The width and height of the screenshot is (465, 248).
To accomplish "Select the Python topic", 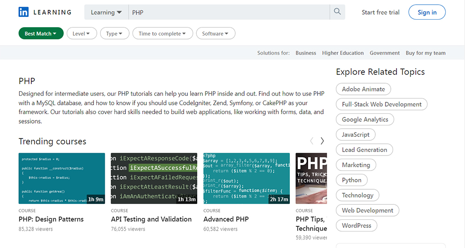I will tap(351, 180).
